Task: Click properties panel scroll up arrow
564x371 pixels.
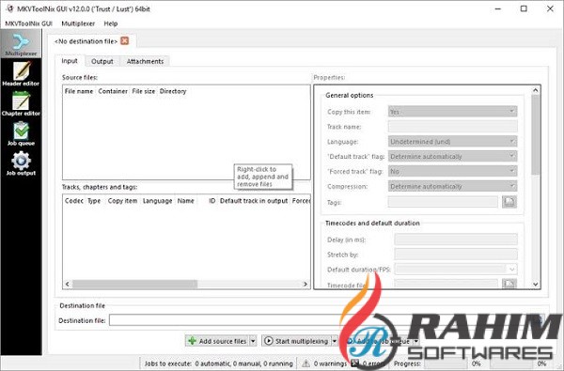Action: (x=535, y=90)
